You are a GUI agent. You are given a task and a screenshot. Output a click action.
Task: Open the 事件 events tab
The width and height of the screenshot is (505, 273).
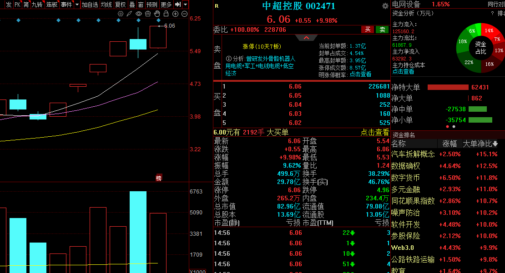(x=66, y=5)
